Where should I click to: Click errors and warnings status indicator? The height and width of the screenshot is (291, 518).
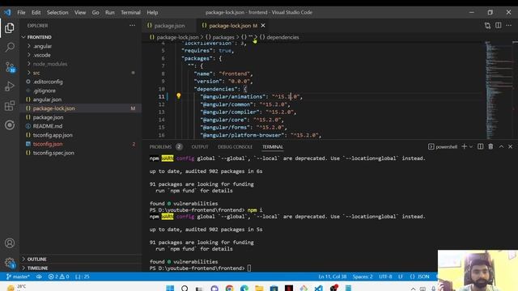(58, 276)
